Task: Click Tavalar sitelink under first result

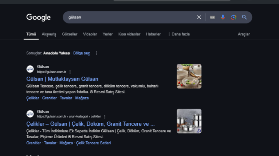Action: point(66,98)
